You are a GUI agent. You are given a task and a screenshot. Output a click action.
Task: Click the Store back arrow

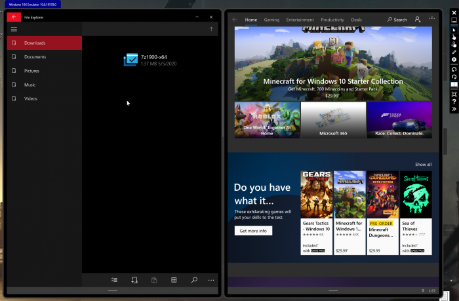point(235,20)
